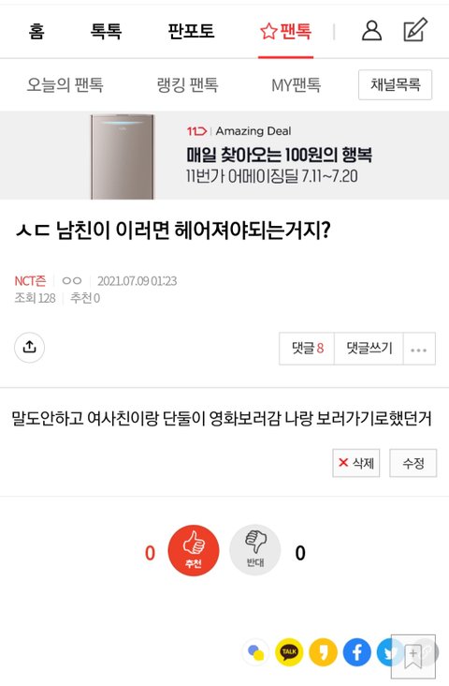Tap the bookmark plus icon
Screen dimensions: 449x686
413,657
